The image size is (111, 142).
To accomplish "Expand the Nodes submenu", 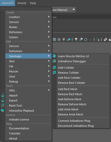I will click(x=28, y=27).
